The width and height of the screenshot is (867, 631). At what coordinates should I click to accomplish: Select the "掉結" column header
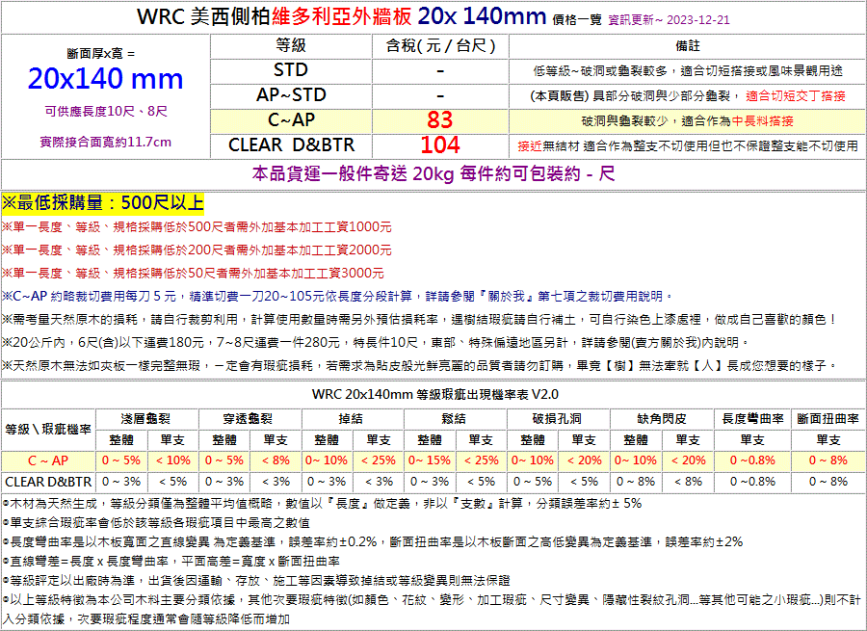pyautogui.click(x=353, y=419)
